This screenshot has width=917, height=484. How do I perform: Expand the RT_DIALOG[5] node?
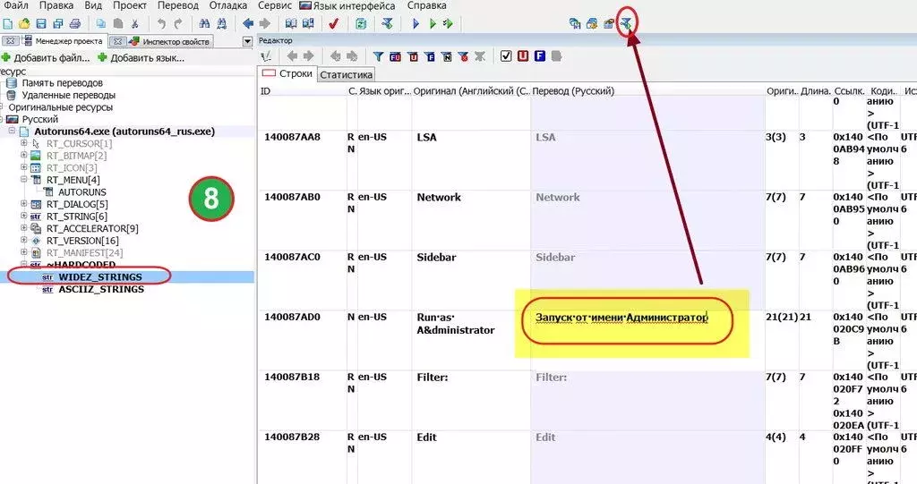(24, 204)
